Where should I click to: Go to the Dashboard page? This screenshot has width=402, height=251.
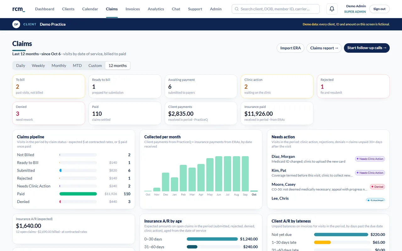pyautogui.click(x=45, y=9)
